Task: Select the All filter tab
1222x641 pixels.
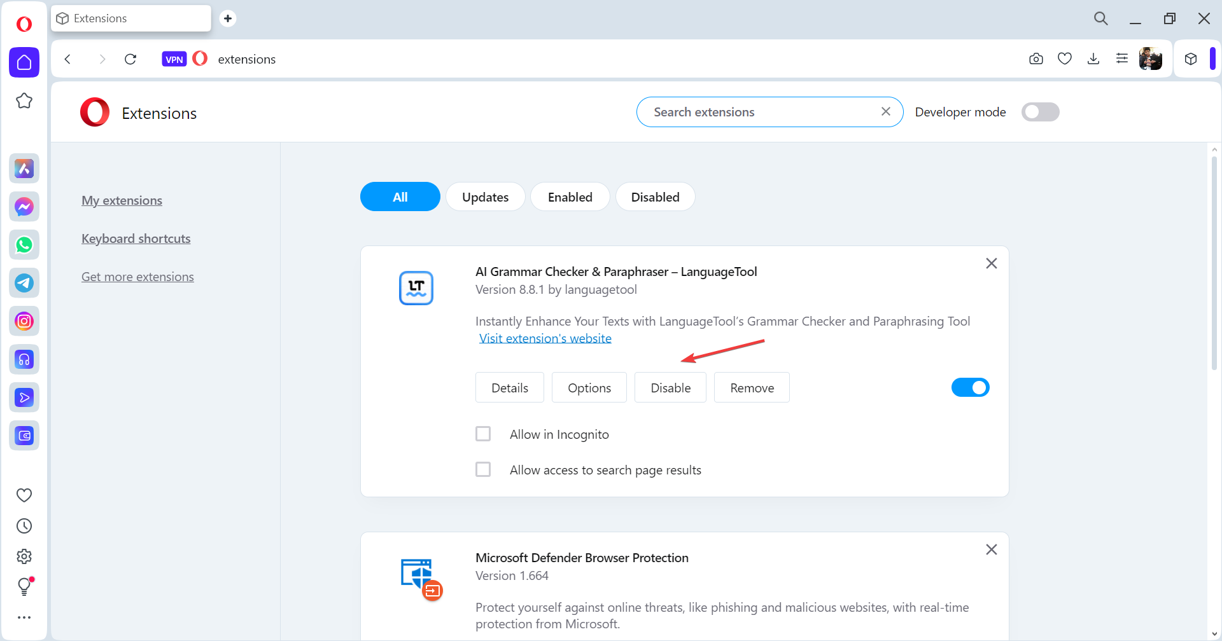Action: 400,196
